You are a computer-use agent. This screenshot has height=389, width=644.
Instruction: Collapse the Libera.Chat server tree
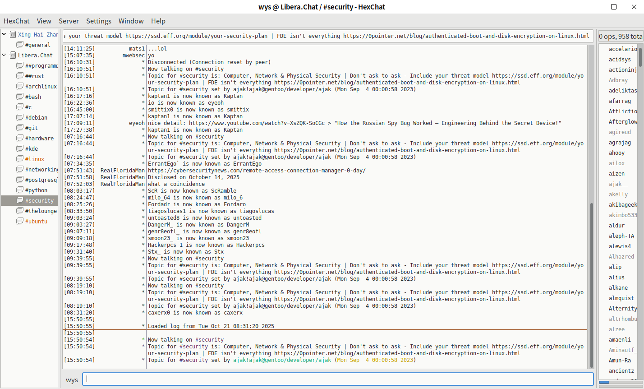click(x=4, y=55)
